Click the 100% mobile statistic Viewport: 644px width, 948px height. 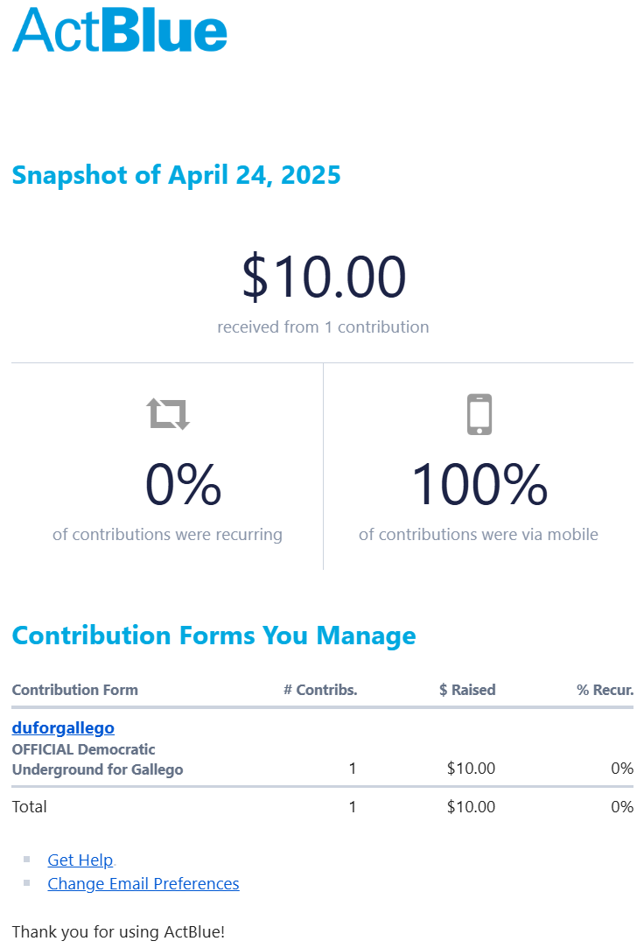tap(479, 484)
